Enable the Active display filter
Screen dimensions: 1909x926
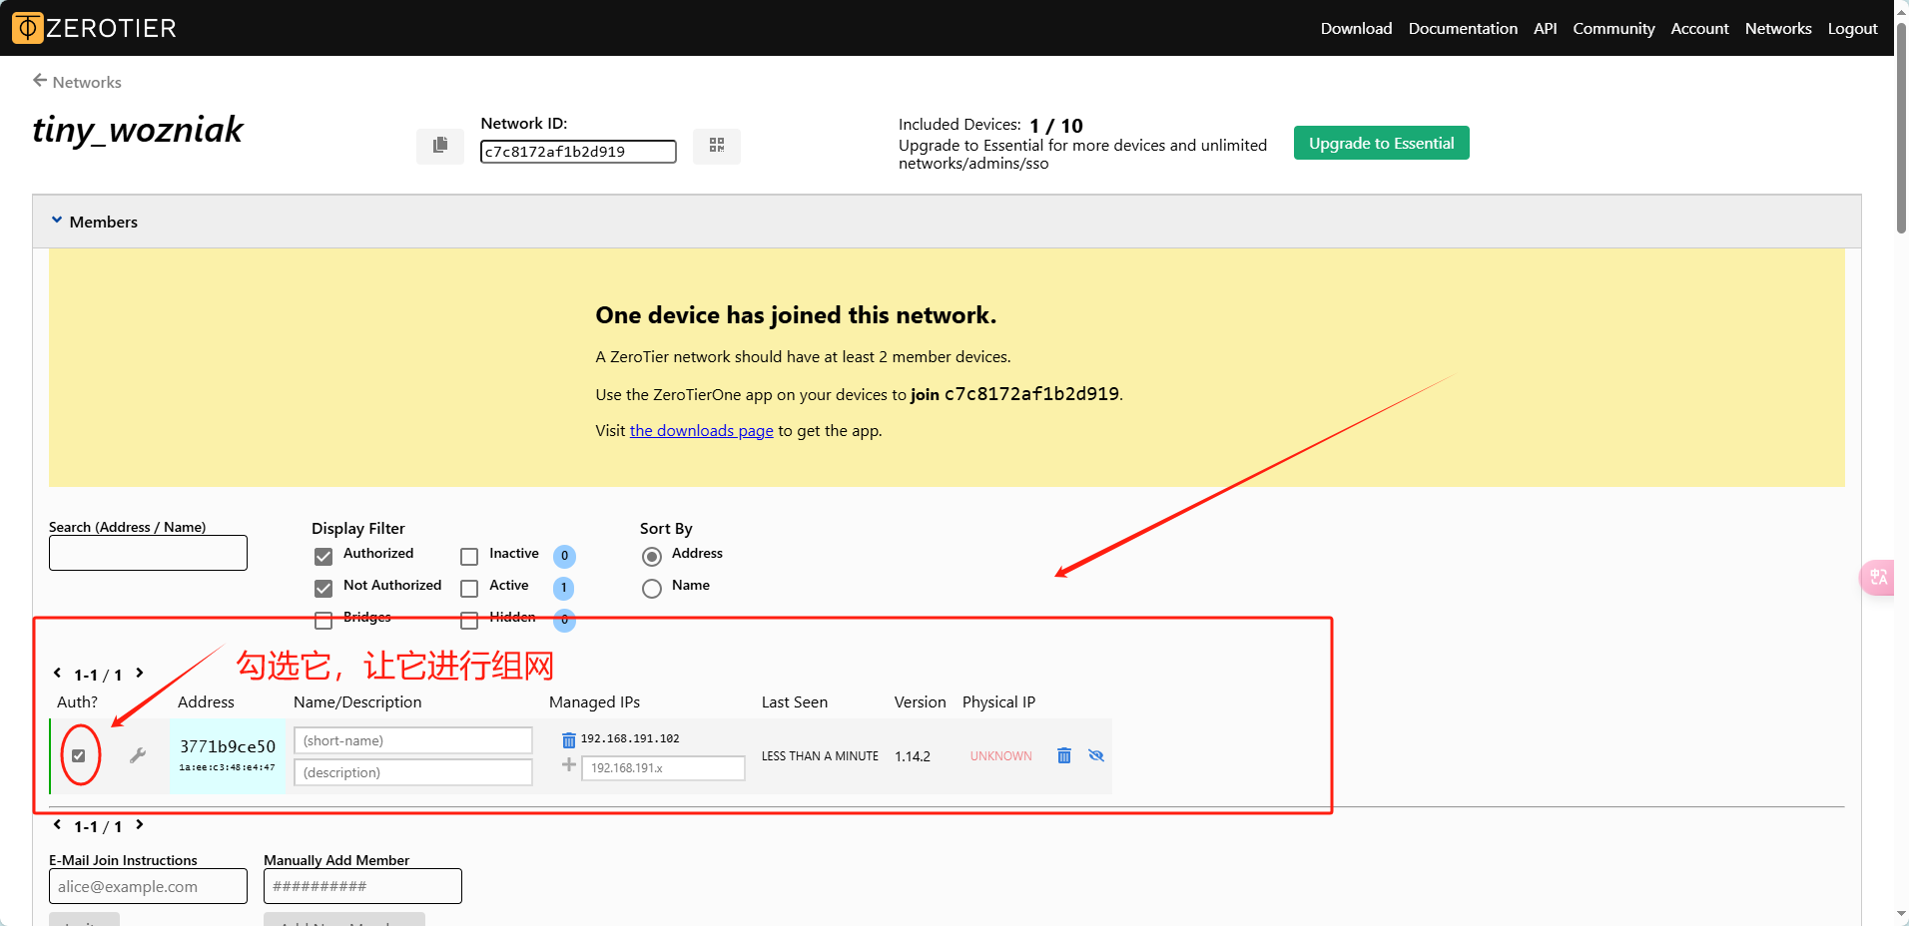click(x=469, y=588)
